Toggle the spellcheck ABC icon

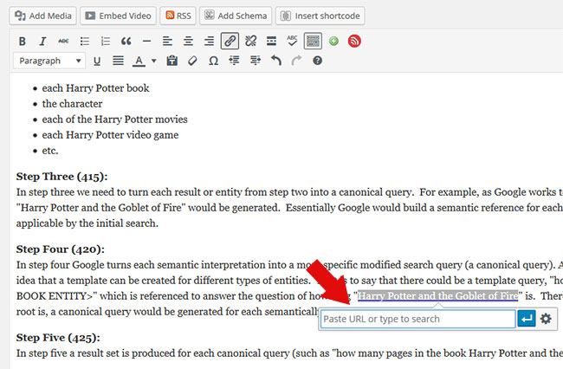(292, 42)
